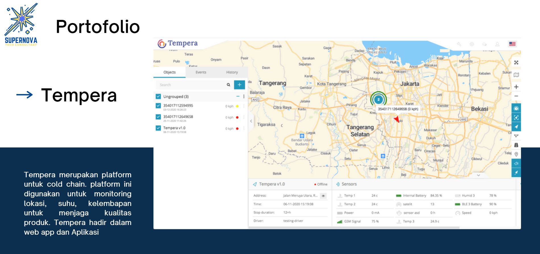
Task: Select object 354017112649658 in the list
Action: pyautogui.click(x=178, y=116)
